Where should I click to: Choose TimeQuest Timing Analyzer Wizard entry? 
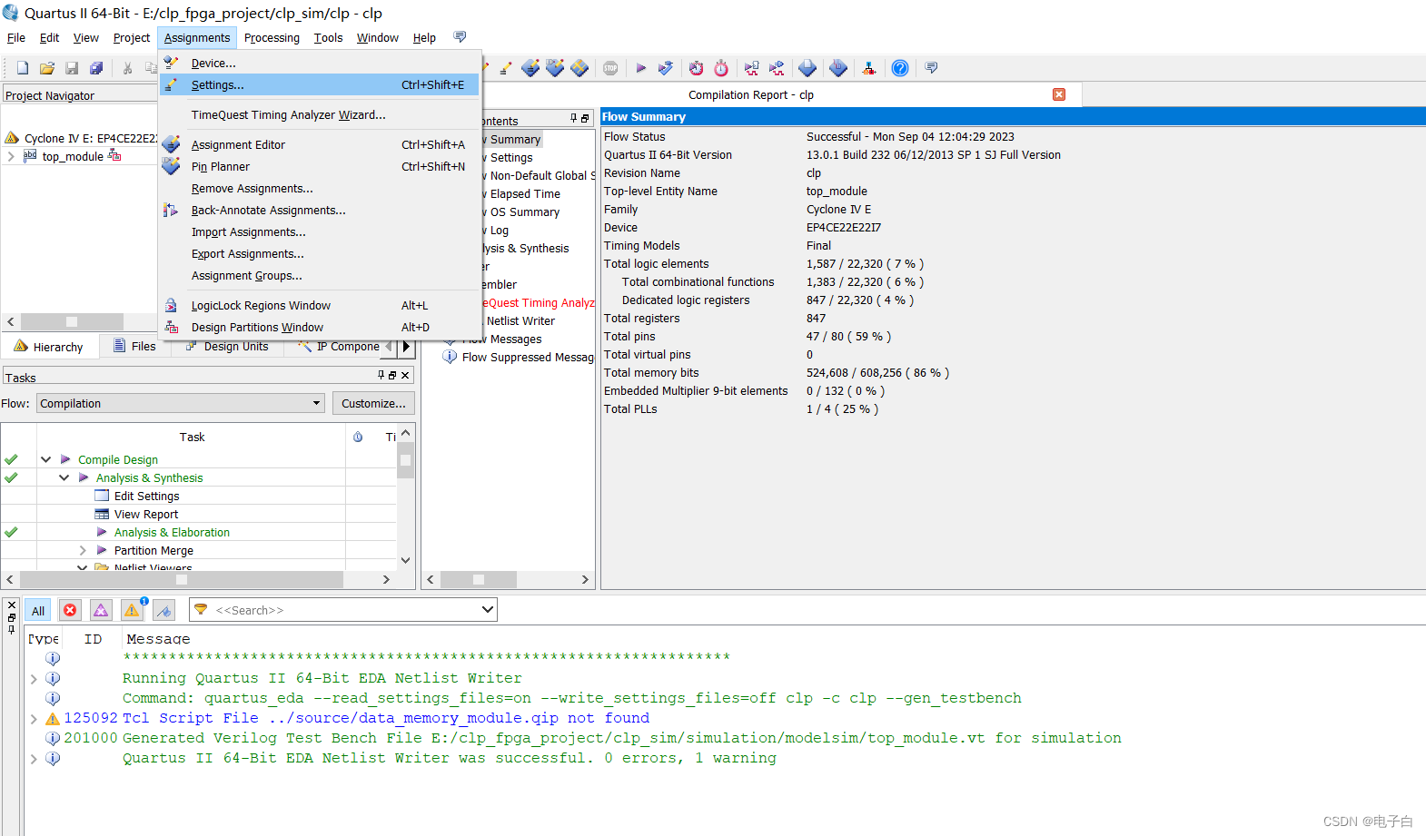pyautogui.click(x=320, y=114)
